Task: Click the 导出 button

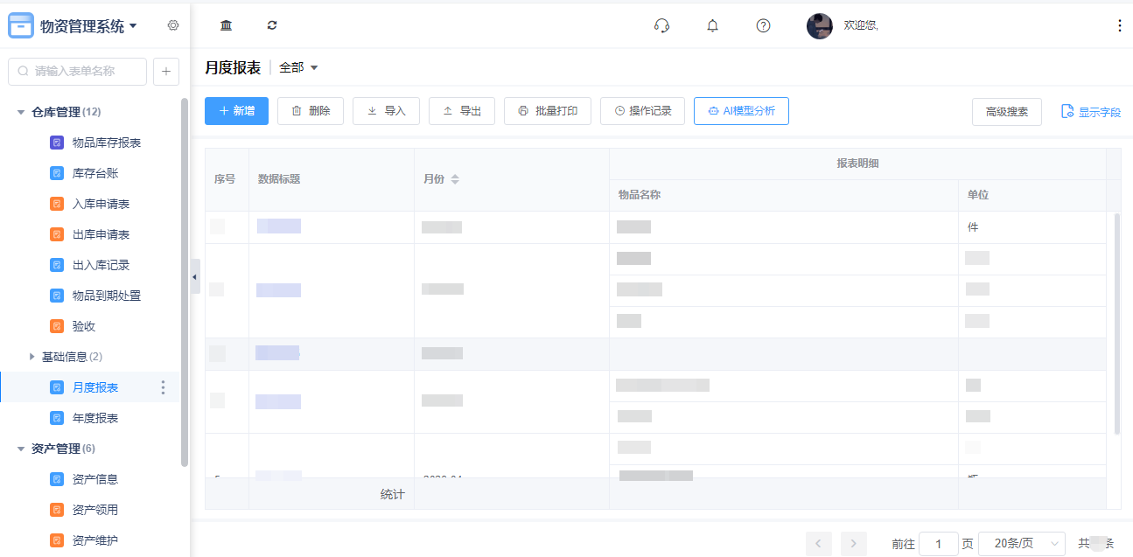Action: (462, 111)
